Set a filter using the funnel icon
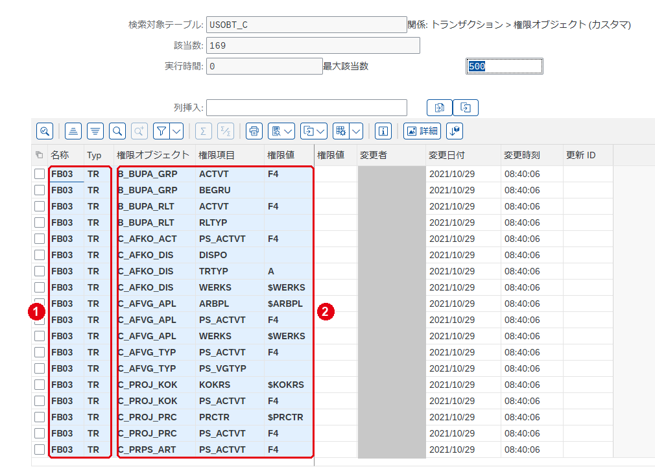Screen dimensions: 655x467 point(161,131)
